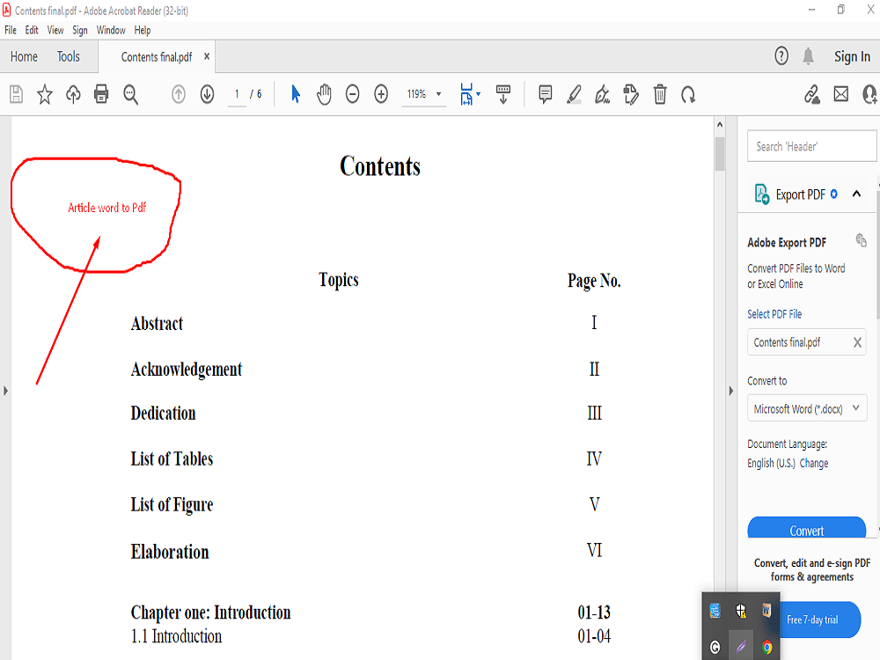
Task: Add a sticky note comment
Action: click(x=545, y=93)
